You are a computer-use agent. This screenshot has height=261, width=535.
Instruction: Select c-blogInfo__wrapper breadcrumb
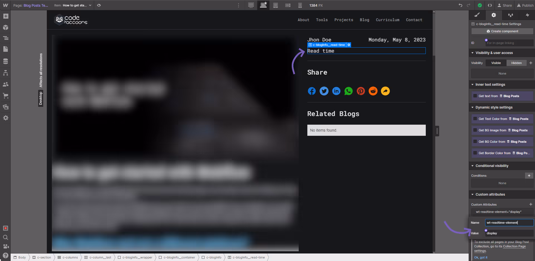(135, 257)
